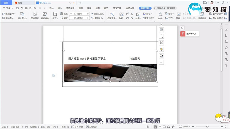Expand the 边框 border dropdown

click(148, 14)
